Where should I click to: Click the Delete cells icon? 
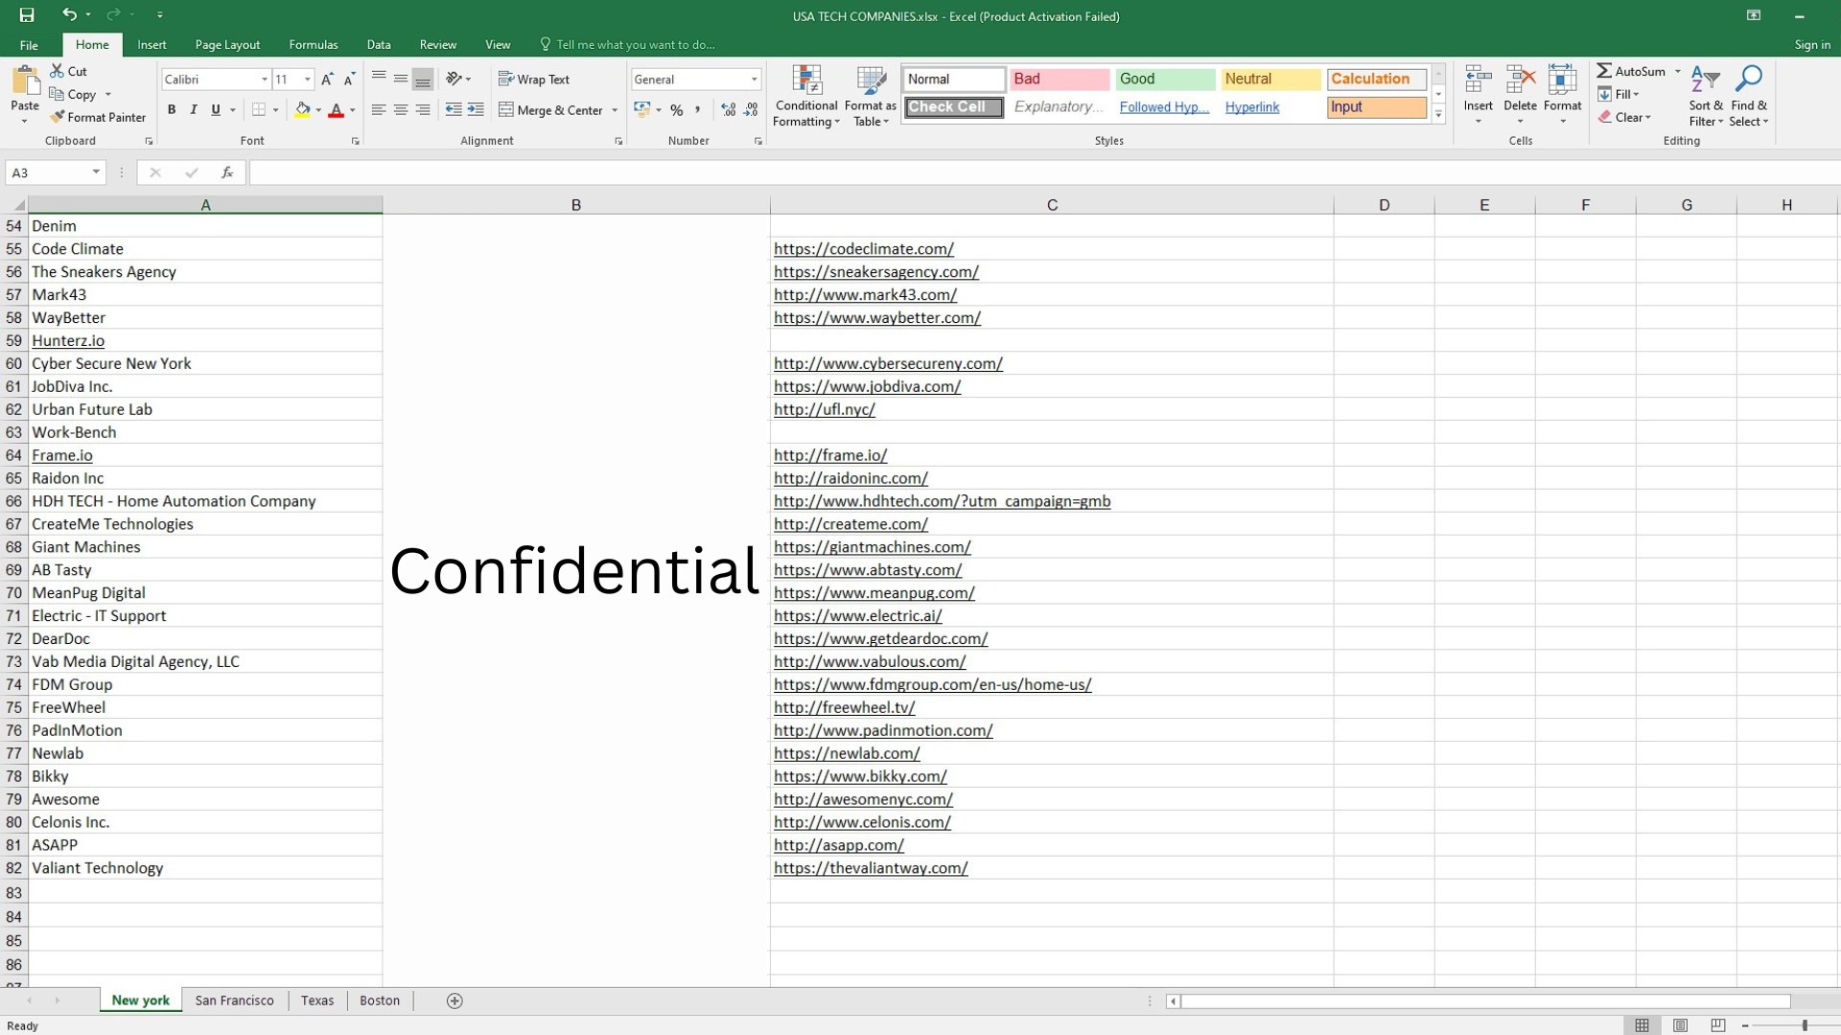[x=1520, y=80]
